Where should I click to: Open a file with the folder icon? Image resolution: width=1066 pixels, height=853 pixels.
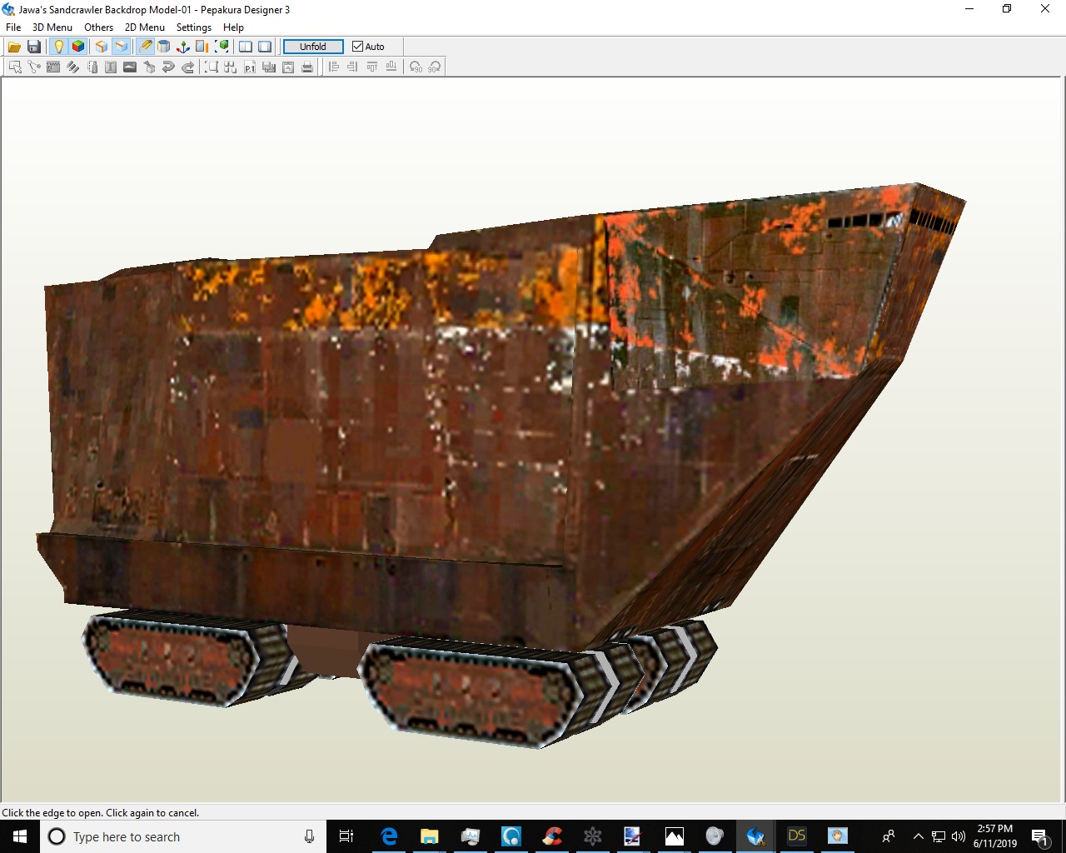pos(14,47)
